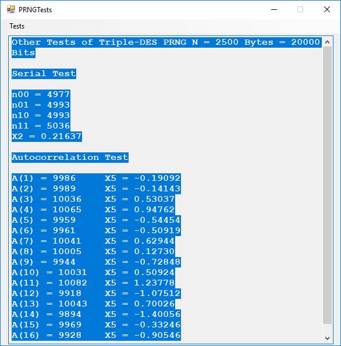Image resolution: width=341 pixels, height=346 pixels.
Task: Click the X5 value 0.70026
Action: [154, 304]
